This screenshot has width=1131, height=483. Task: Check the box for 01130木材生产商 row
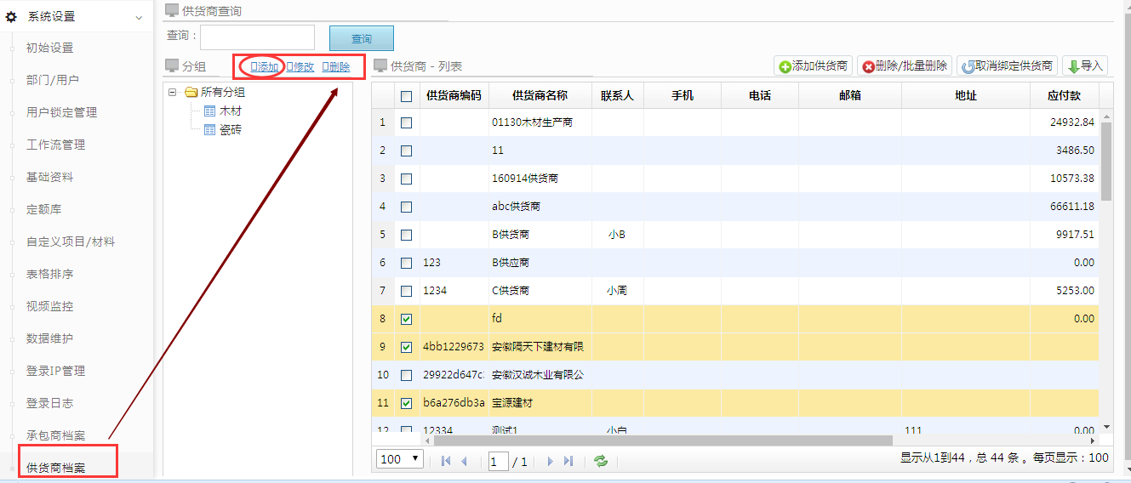(x=406, y=122)
